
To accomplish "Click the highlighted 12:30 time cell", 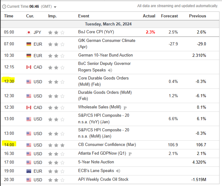I will [x=9, y=81].
